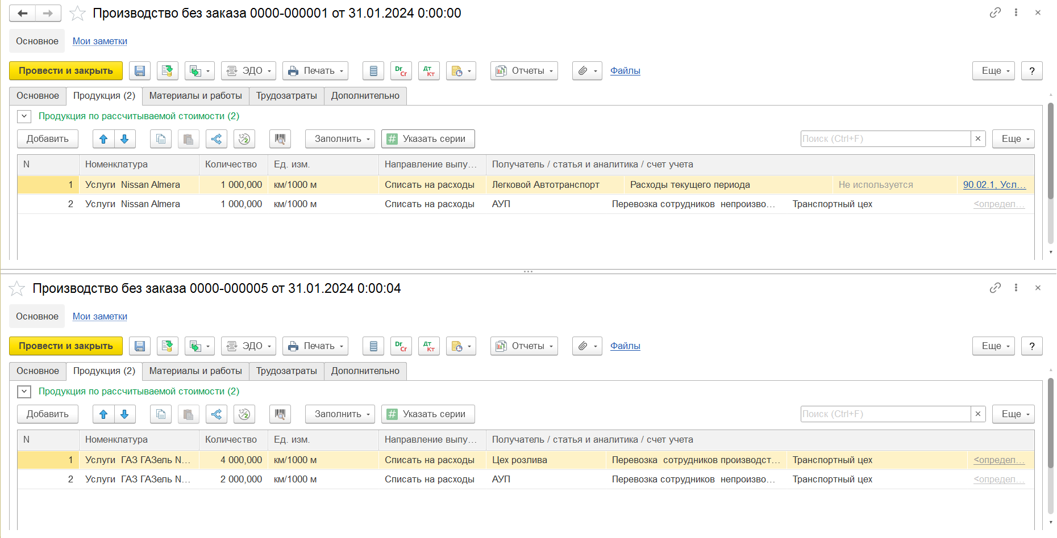Select Расходы текущего периода cell
This screenshot has height=538, width=1057.
pos(728,185)
